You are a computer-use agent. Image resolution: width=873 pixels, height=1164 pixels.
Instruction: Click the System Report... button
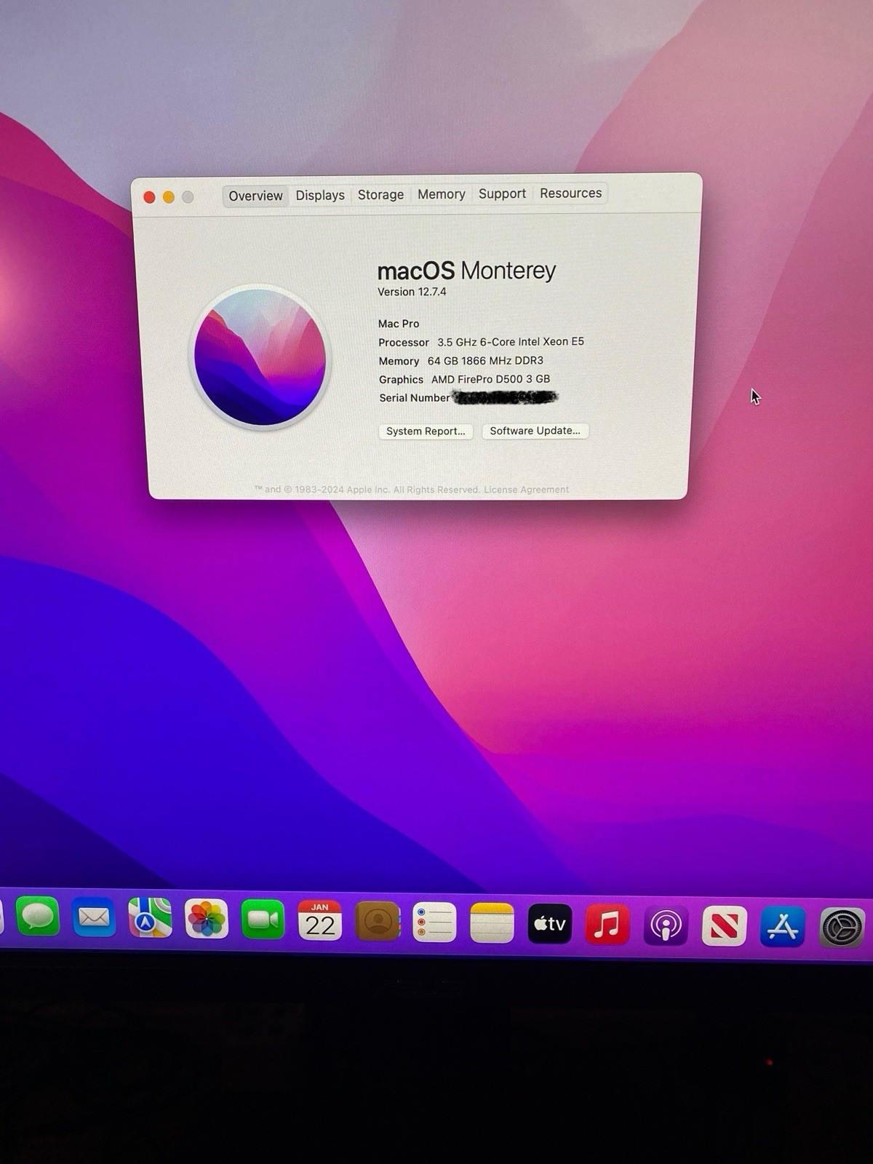426,431
